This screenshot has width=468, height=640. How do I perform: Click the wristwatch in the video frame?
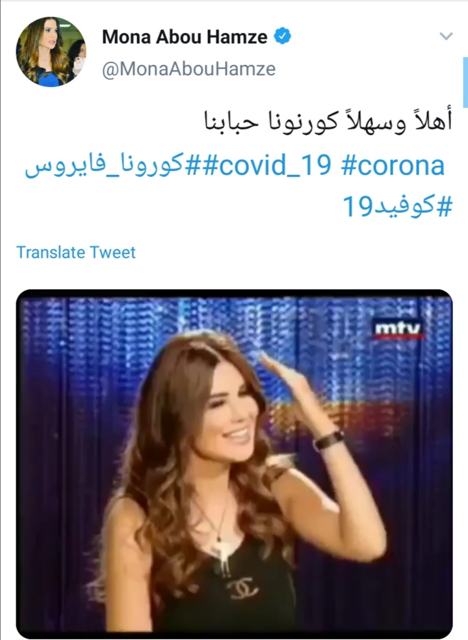pos(328,440)
